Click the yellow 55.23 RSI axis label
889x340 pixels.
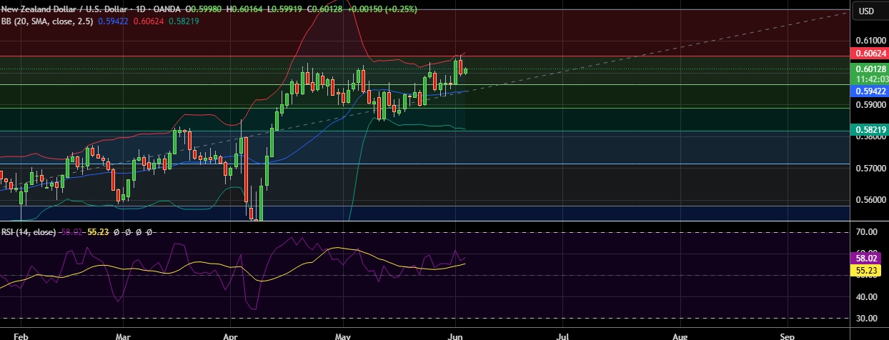(x=868, y=271)
